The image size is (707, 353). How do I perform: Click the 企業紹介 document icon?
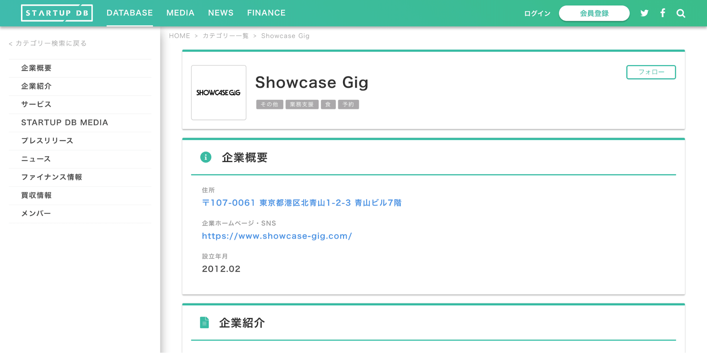[204, 323]
